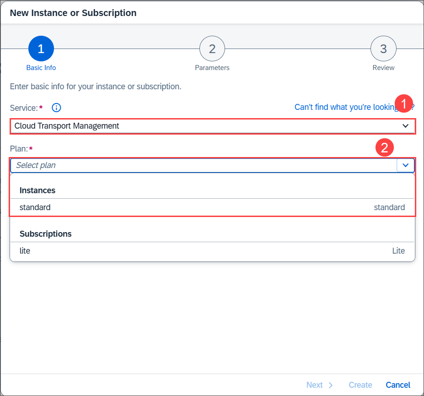
Task: Click into the Select plan input field
Action: point(204,165)
